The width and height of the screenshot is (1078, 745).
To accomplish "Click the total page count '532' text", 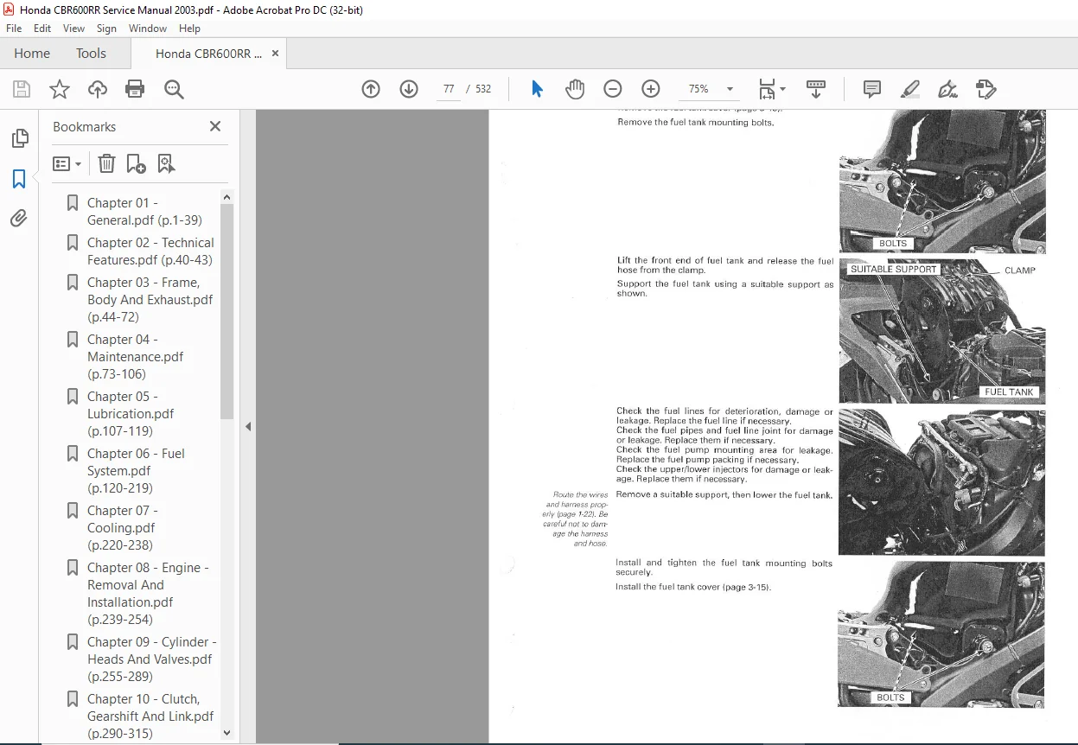I will point(483,89).
